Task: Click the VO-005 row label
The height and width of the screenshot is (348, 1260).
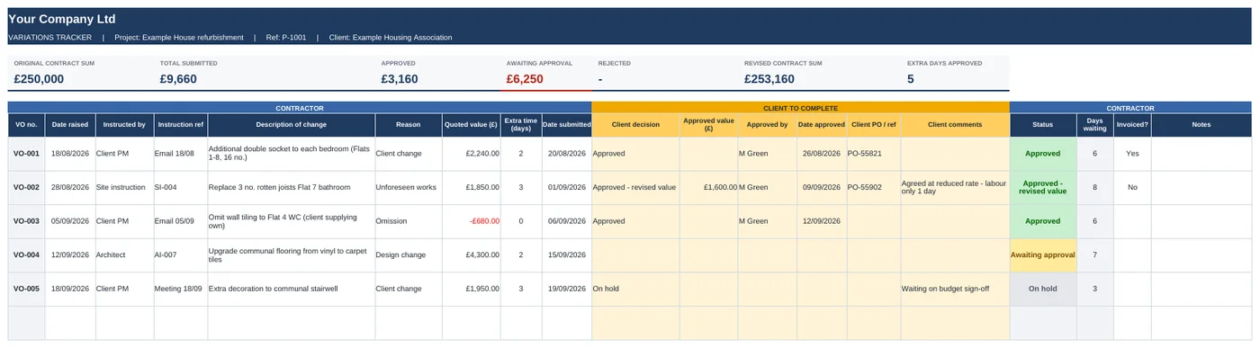Action: pos(26,289)
